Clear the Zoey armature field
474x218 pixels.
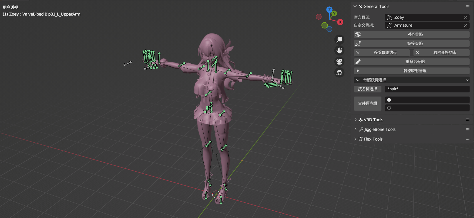coord(465,18)
